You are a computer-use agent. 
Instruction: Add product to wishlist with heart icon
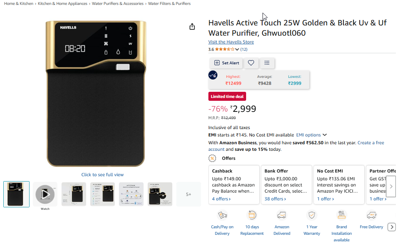tap(251, 63)
